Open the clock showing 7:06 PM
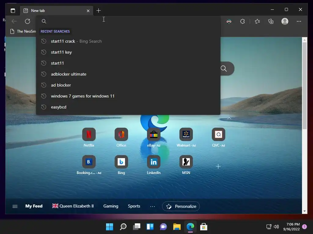313x234 pixels. 292,227
